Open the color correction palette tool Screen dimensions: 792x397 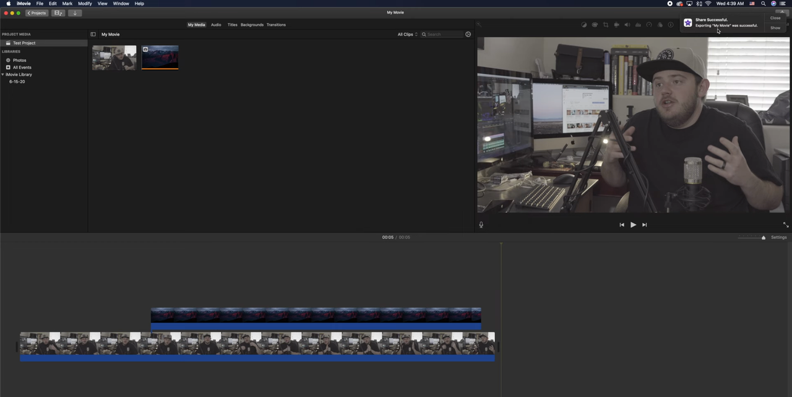pos(595,25)
